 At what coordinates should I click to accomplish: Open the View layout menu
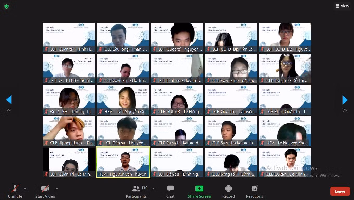click(x=342, y=6)
